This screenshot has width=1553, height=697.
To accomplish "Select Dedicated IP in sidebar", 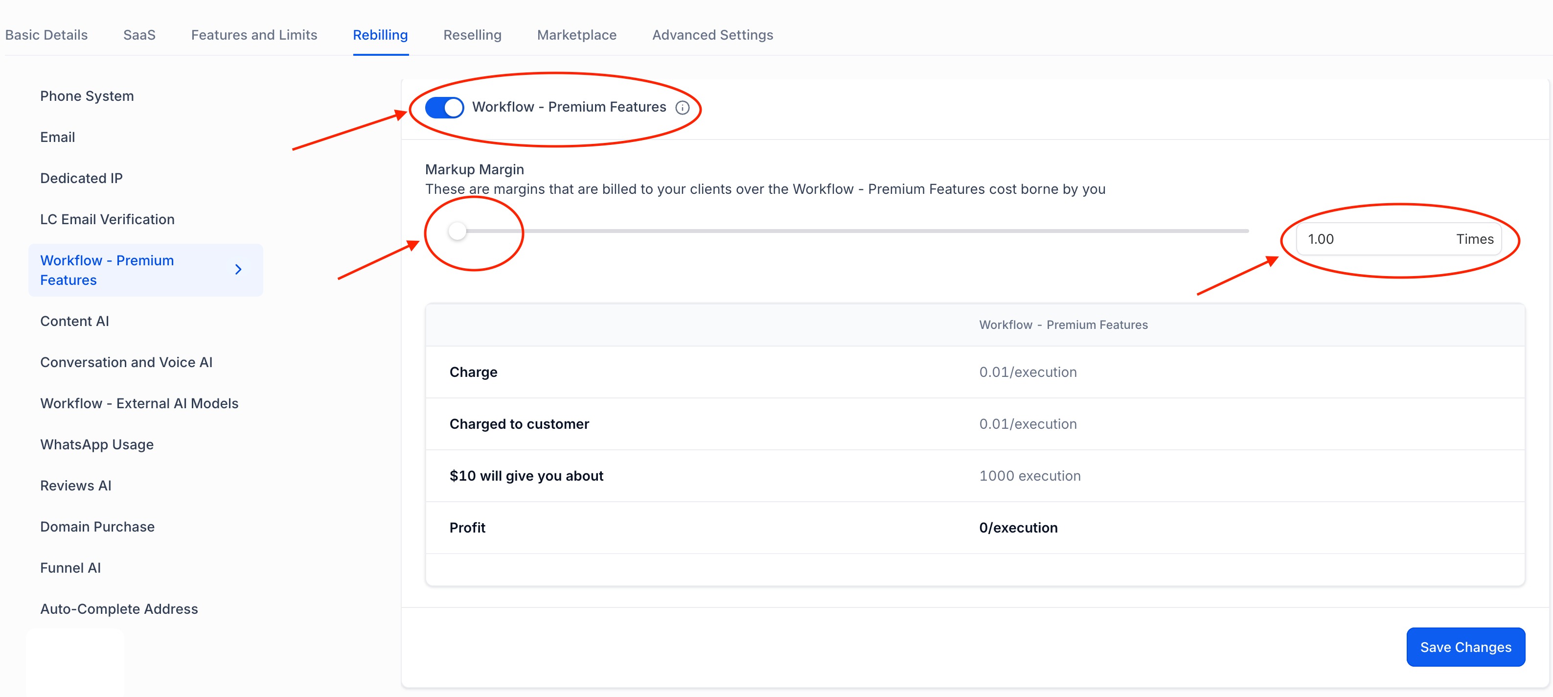I will coord(81,179).
